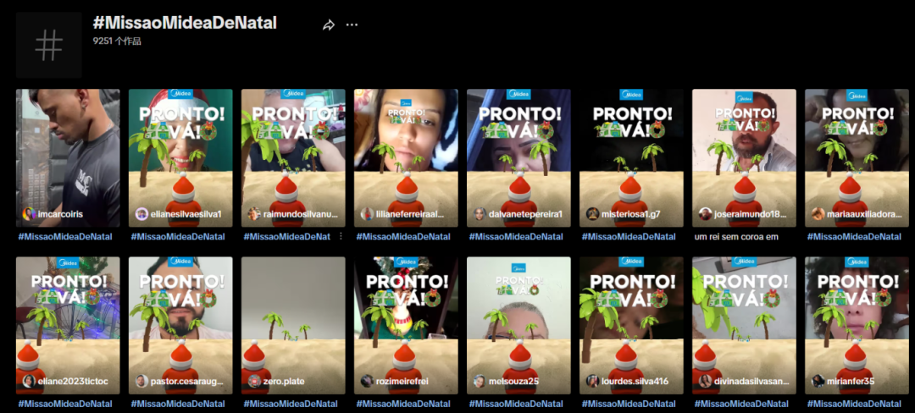Click 'um rei sem coroa em' caption

tap(735, 237)
